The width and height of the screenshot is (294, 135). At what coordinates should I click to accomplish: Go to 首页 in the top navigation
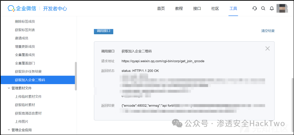point(161,8)
